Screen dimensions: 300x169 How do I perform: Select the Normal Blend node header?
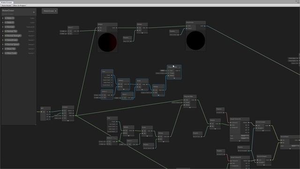(x=290, y=137)
